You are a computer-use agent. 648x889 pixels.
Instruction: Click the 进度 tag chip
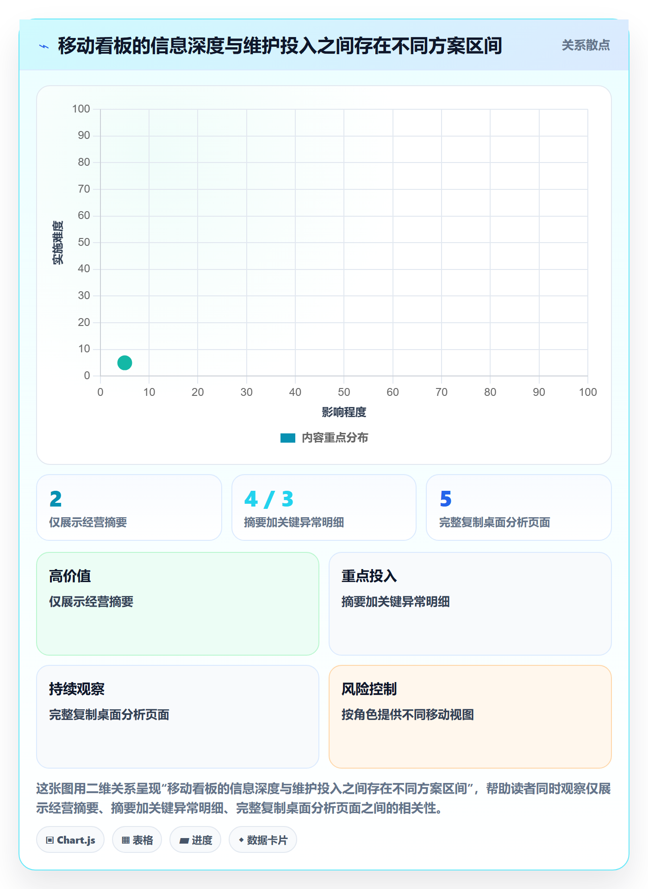click(195, 840)
